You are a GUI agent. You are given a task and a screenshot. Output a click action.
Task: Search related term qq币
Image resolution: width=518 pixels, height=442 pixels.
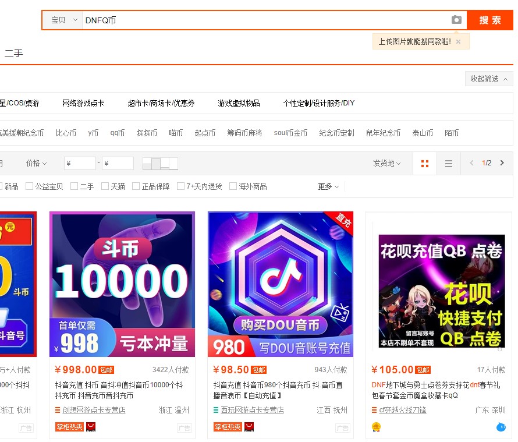tap(117, 133)
